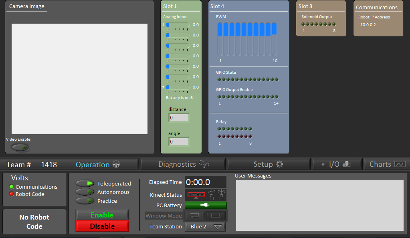Toggle the Video Enable switch
The width and height of the screenshot is (410, 238).
(x=20, y=147)
